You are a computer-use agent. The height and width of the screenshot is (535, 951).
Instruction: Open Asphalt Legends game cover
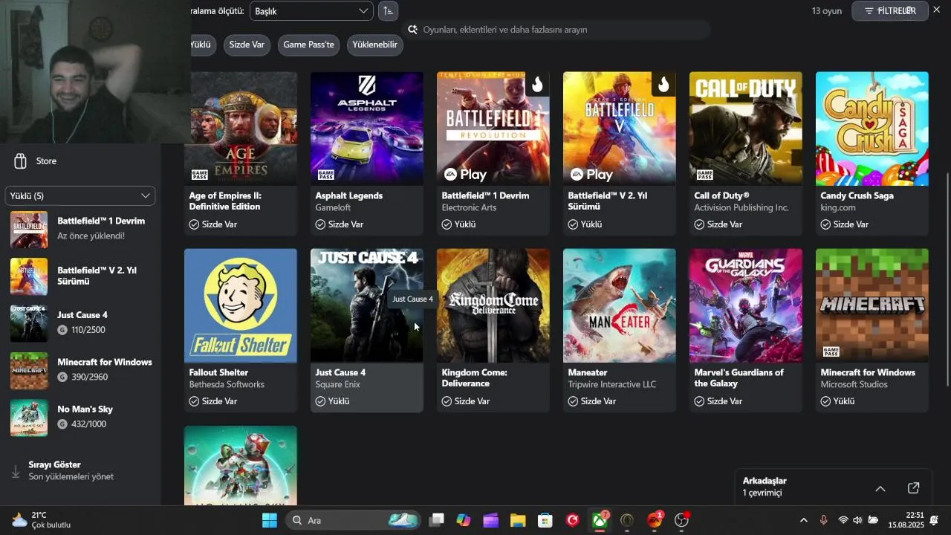367,129
